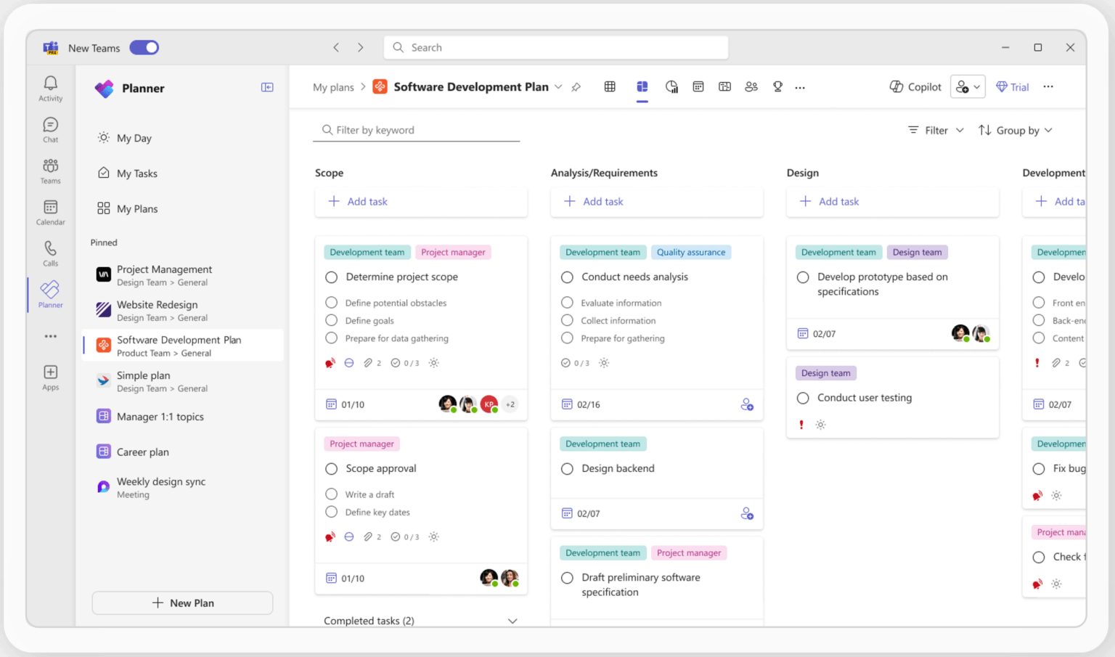The image size is (1115, 657).
Task: Go to My plans breadcrumb
Action: tap(333, 87)
